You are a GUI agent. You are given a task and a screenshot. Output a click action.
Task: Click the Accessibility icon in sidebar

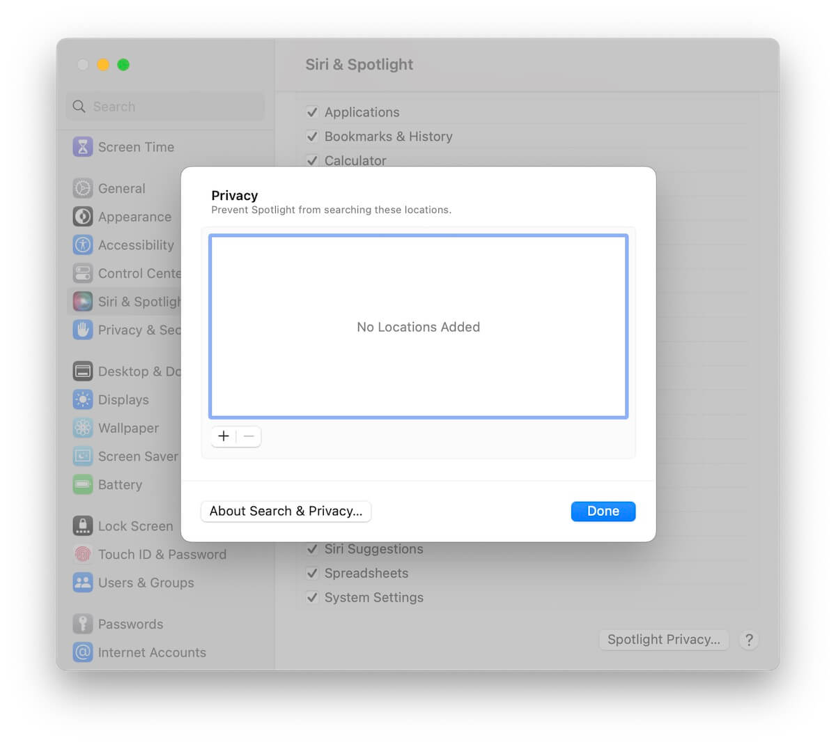tap(83, 245)
